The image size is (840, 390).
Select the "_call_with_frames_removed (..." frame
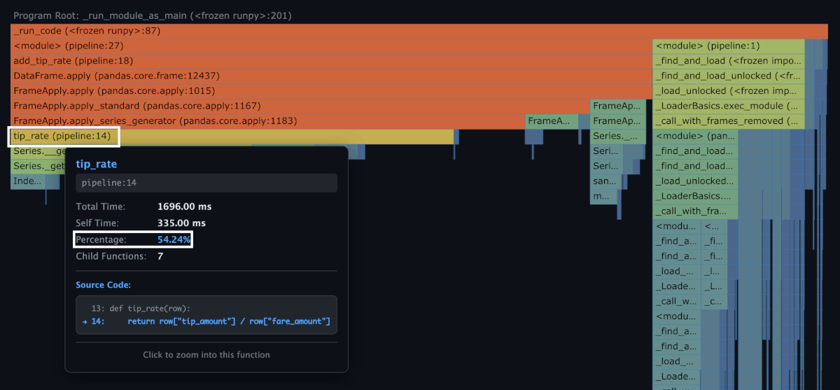tap(729, 121)
